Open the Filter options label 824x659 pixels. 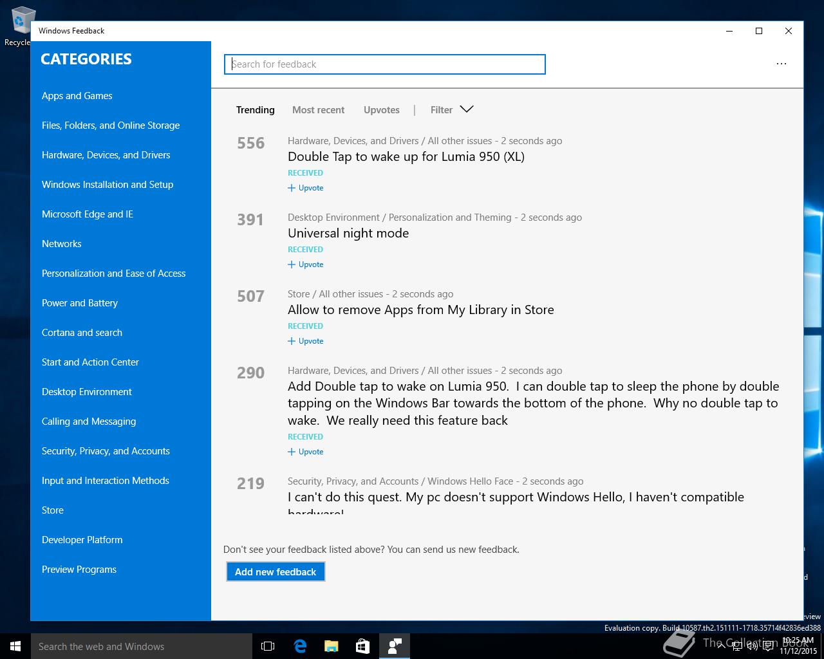442,110
